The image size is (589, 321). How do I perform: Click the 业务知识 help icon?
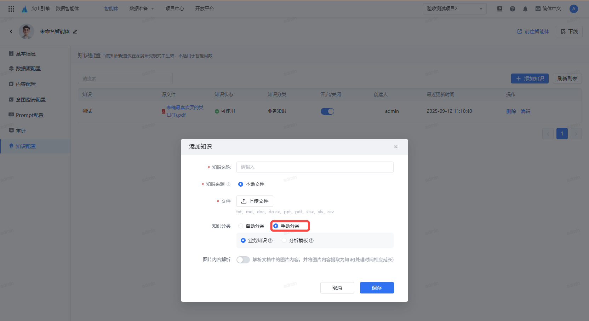pos(270,241)
